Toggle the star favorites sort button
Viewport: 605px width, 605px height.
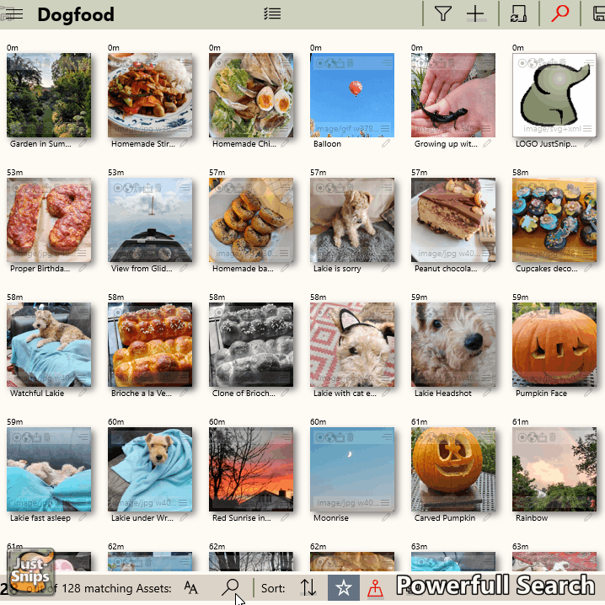coord(343,588)
